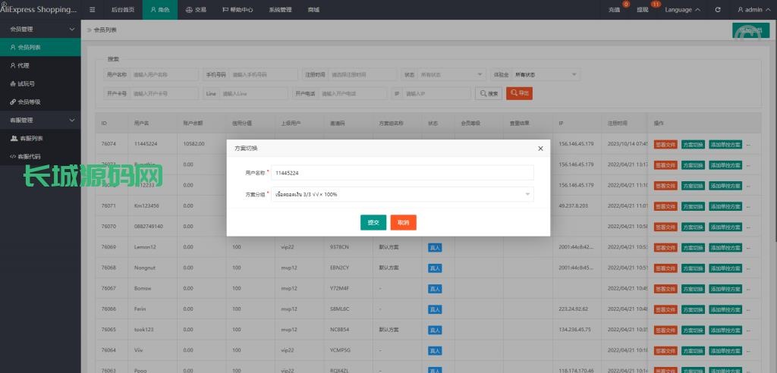The width and height of the screenshot is (777, 373).
Task: Close the 方案切换 dialog with X
Action: click(540, 149)
